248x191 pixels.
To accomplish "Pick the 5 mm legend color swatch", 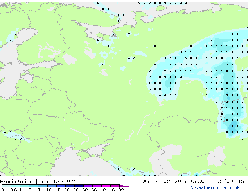I will pos(43,186).
